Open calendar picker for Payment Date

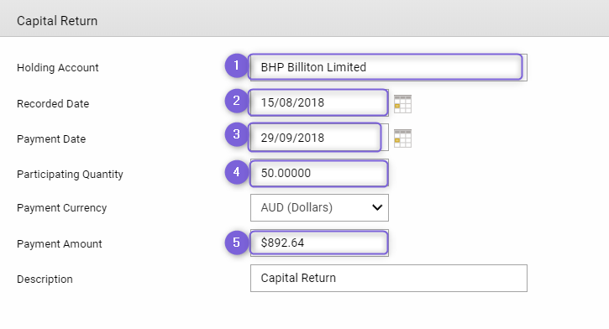402,138
